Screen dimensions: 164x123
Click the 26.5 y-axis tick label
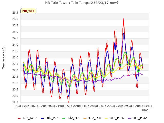click(x=15, y=13)
